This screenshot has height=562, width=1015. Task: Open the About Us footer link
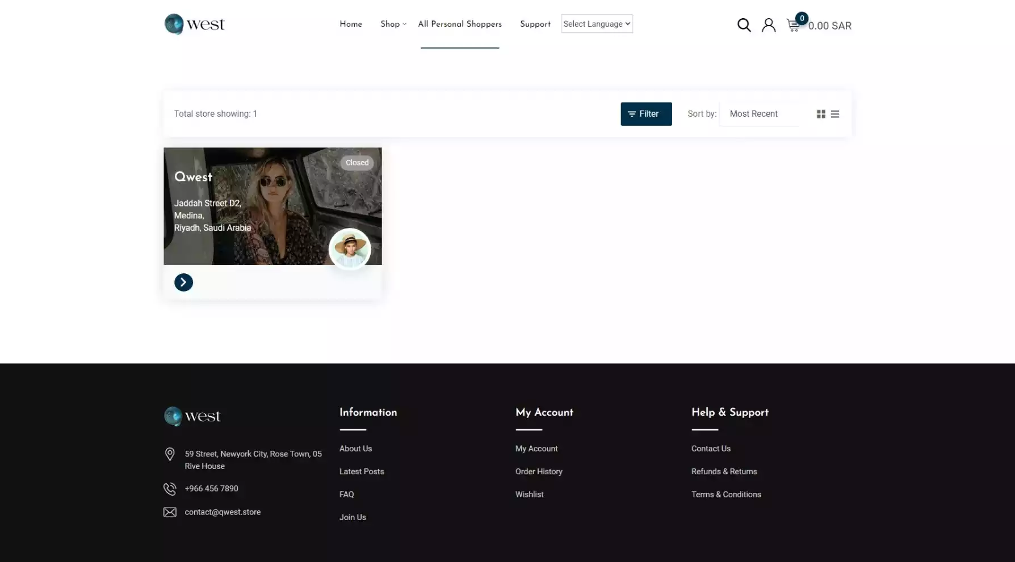pyautogui.click(x=355, y=449)
